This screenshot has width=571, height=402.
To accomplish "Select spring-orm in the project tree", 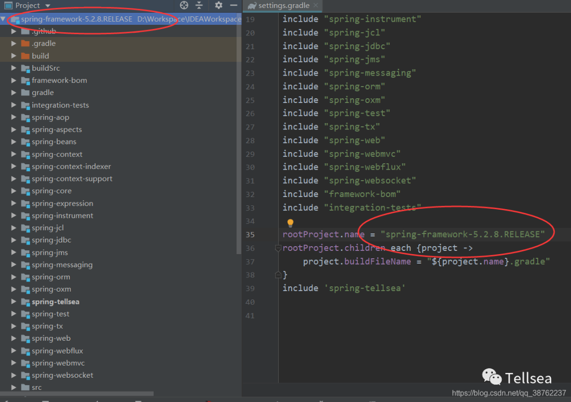I will (x=51, y=277).
